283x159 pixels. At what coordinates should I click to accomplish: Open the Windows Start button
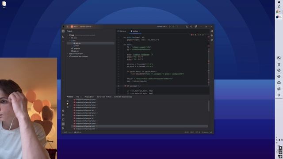coord(279,2)
